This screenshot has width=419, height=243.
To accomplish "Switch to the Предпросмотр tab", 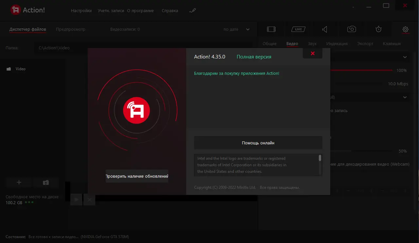I will pyautogui.click(x=71, y=29).
